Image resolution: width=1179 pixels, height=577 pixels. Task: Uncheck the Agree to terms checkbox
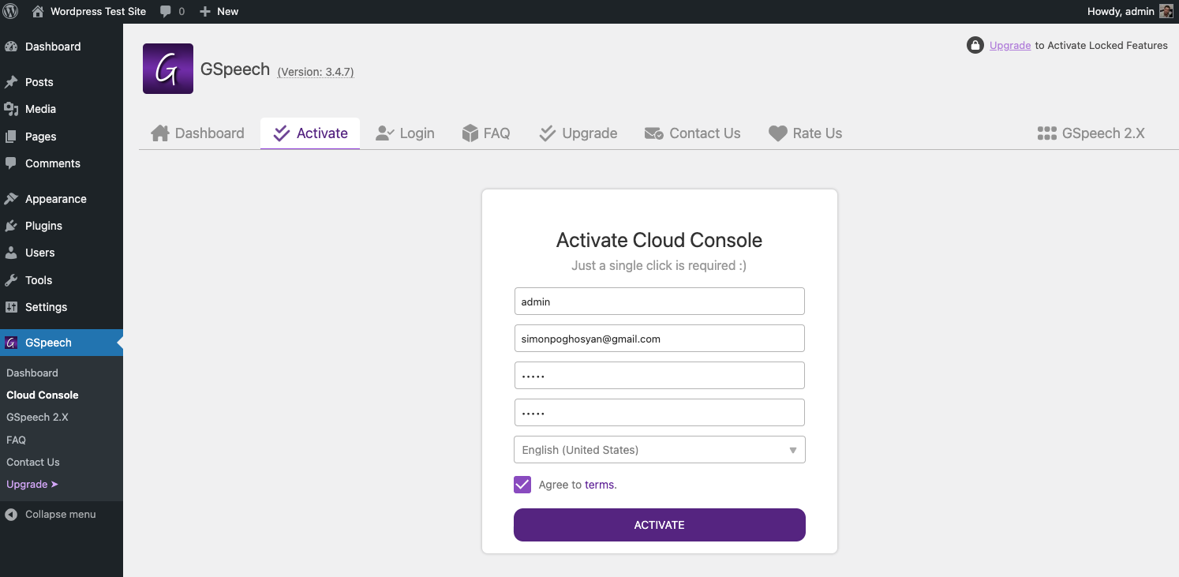(x=522, y=485)
